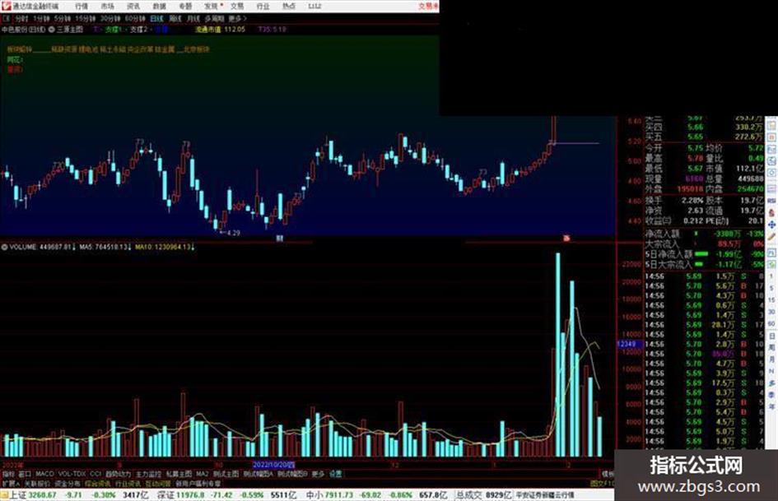Select the 月 shortcut in right sidebar

(x=771, y=360)
